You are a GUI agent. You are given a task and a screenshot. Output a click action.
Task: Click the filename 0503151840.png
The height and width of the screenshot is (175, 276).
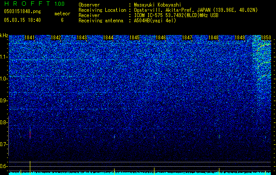[22, 11]
